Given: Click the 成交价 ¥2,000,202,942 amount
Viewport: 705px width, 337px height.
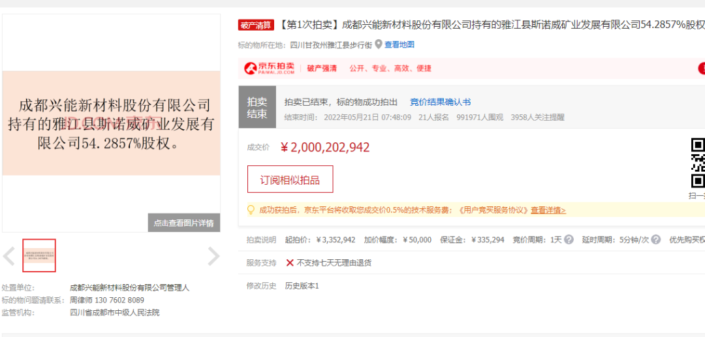Looking at the screenshot, I should click(325, 147).
